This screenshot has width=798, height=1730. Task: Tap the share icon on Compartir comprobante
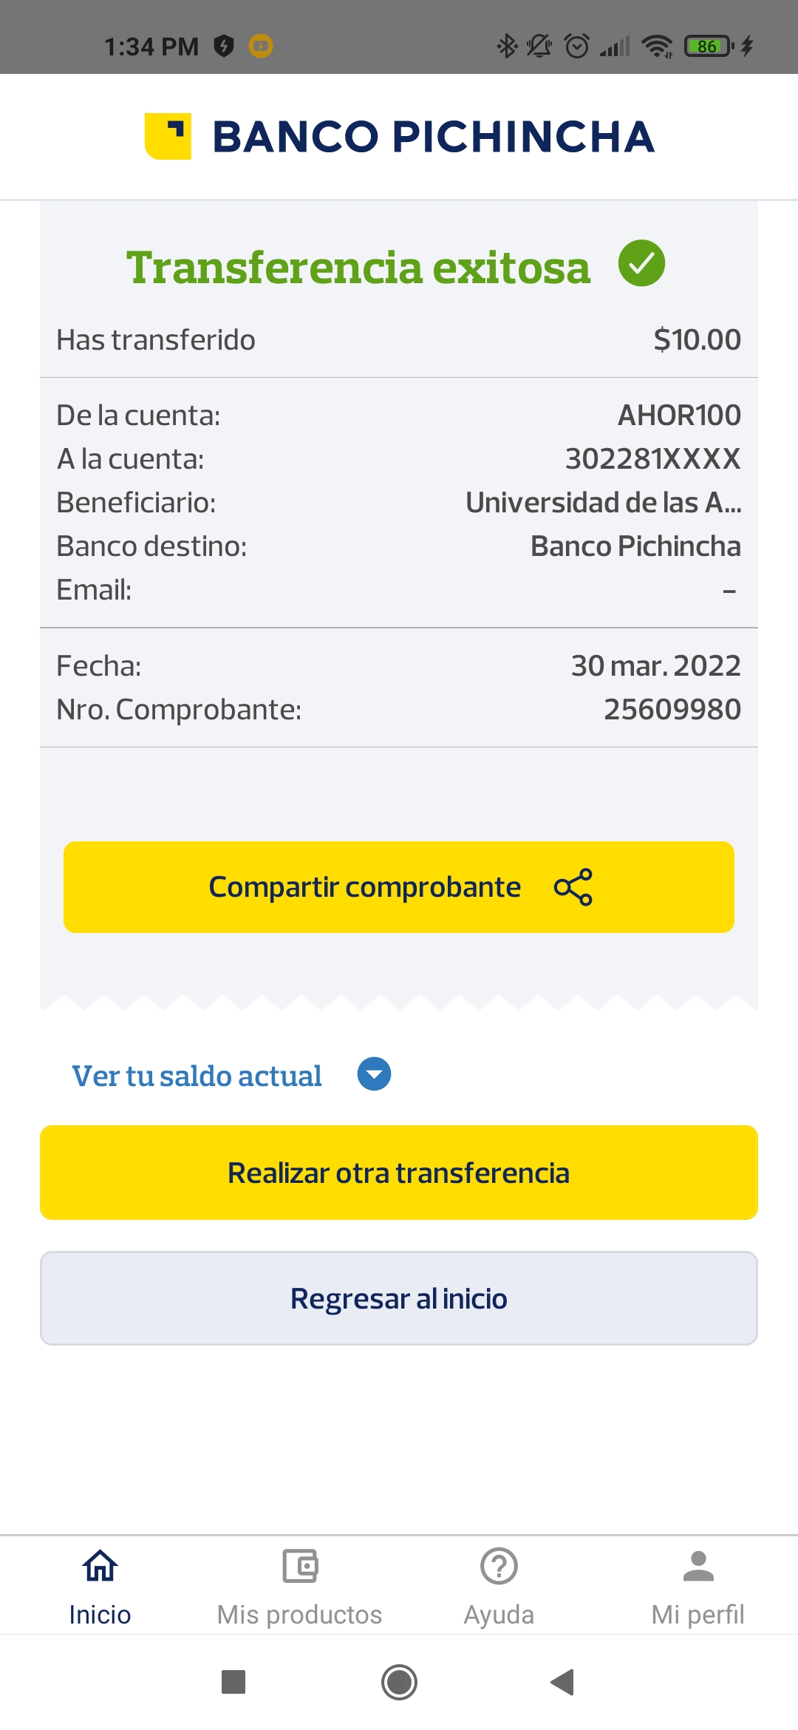[573, 887]
